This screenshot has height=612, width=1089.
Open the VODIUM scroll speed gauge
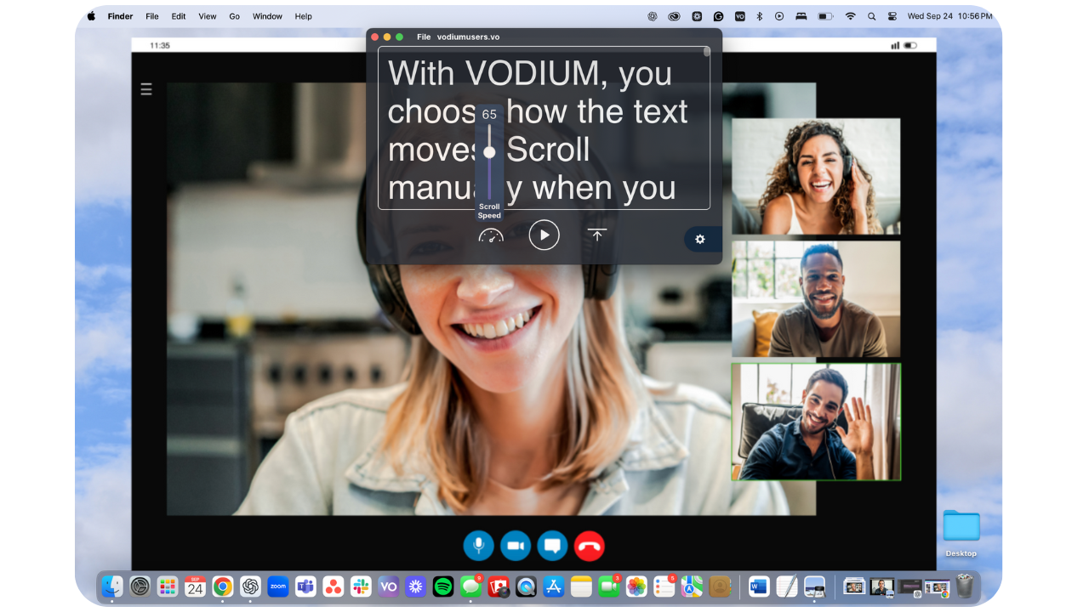[491, 235]
